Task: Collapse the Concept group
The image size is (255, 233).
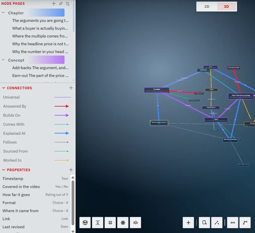Action: 3,60
